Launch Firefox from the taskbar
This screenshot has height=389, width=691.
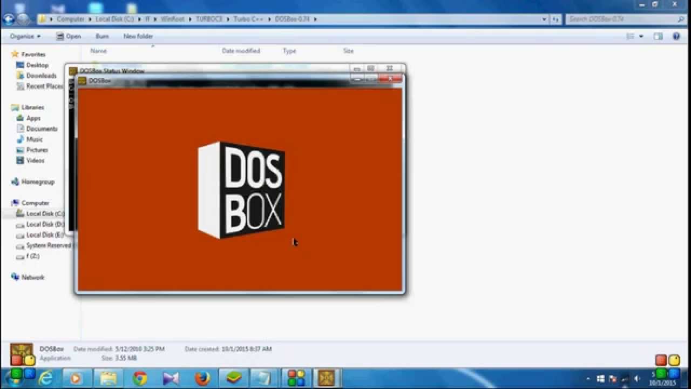[202, 378]
